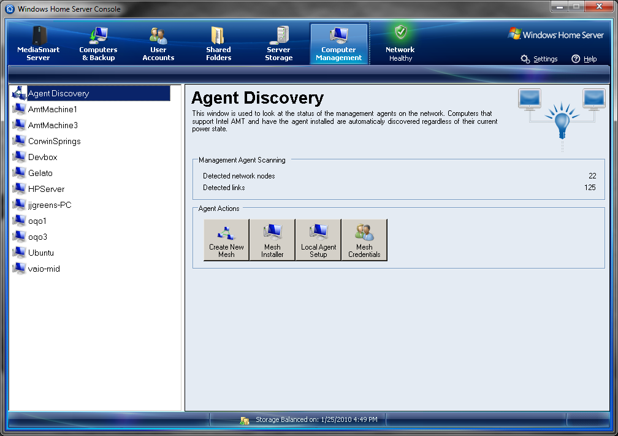
Task: Click the monitor icon beside Devbox
Action: pyautogui.click(x=19, y=157)
